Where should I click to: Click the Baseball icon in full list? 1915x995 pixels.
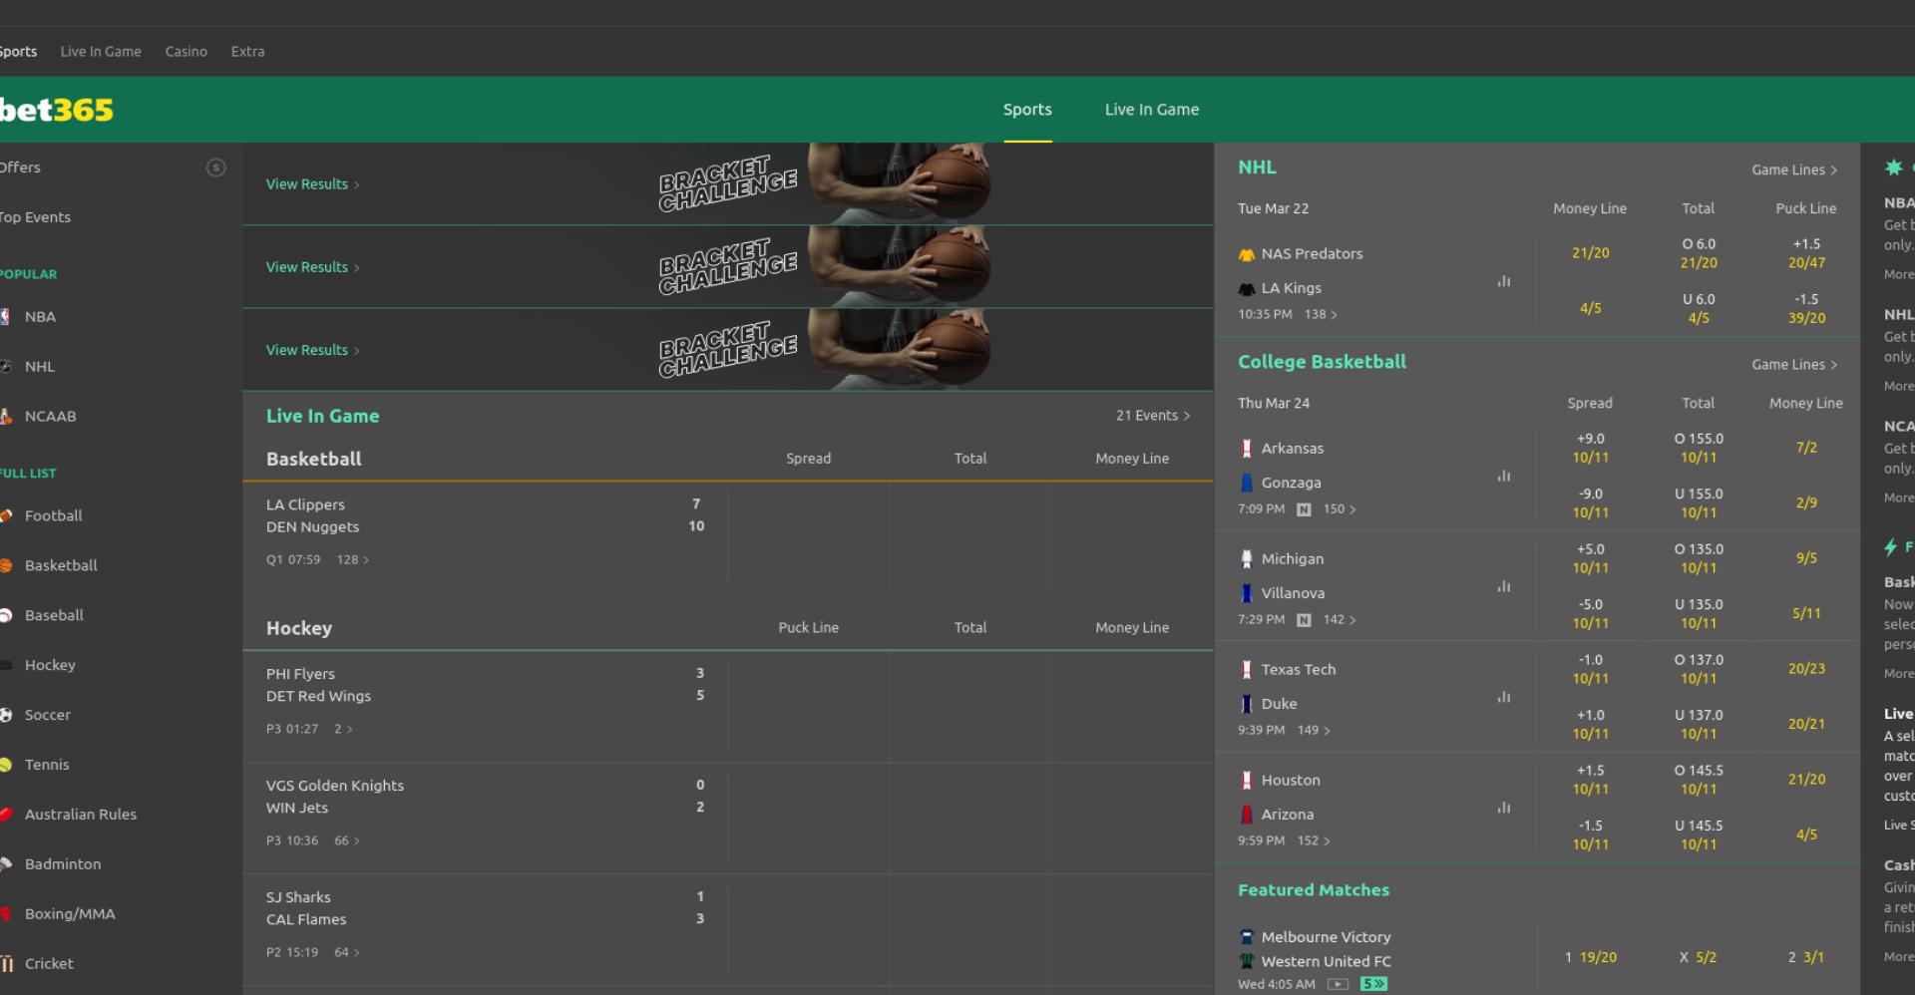(x=6, y=615)
